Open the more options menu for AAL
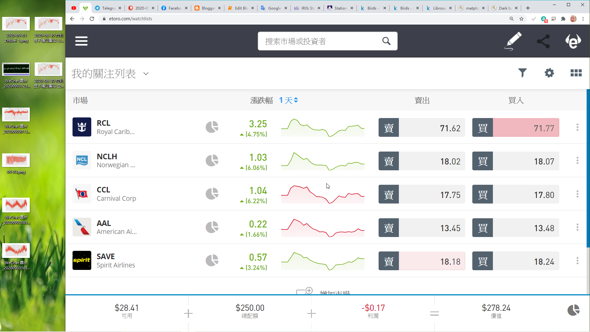The height and width of the screenshot is (332, 590). pos(577,227)
